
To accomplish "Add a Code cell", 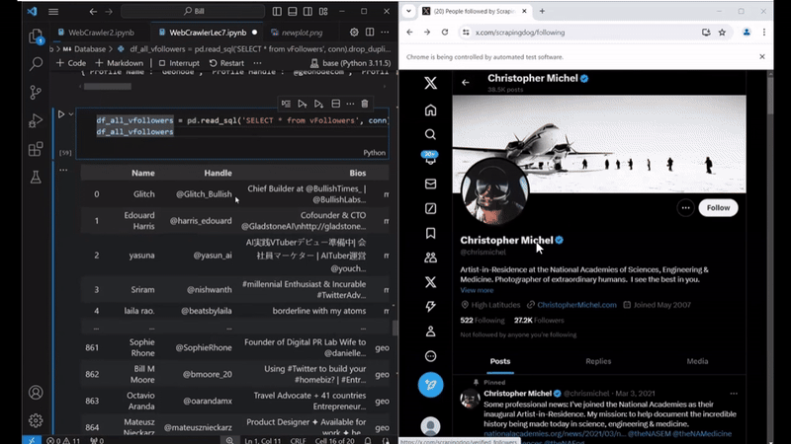I will coord(71,63).
